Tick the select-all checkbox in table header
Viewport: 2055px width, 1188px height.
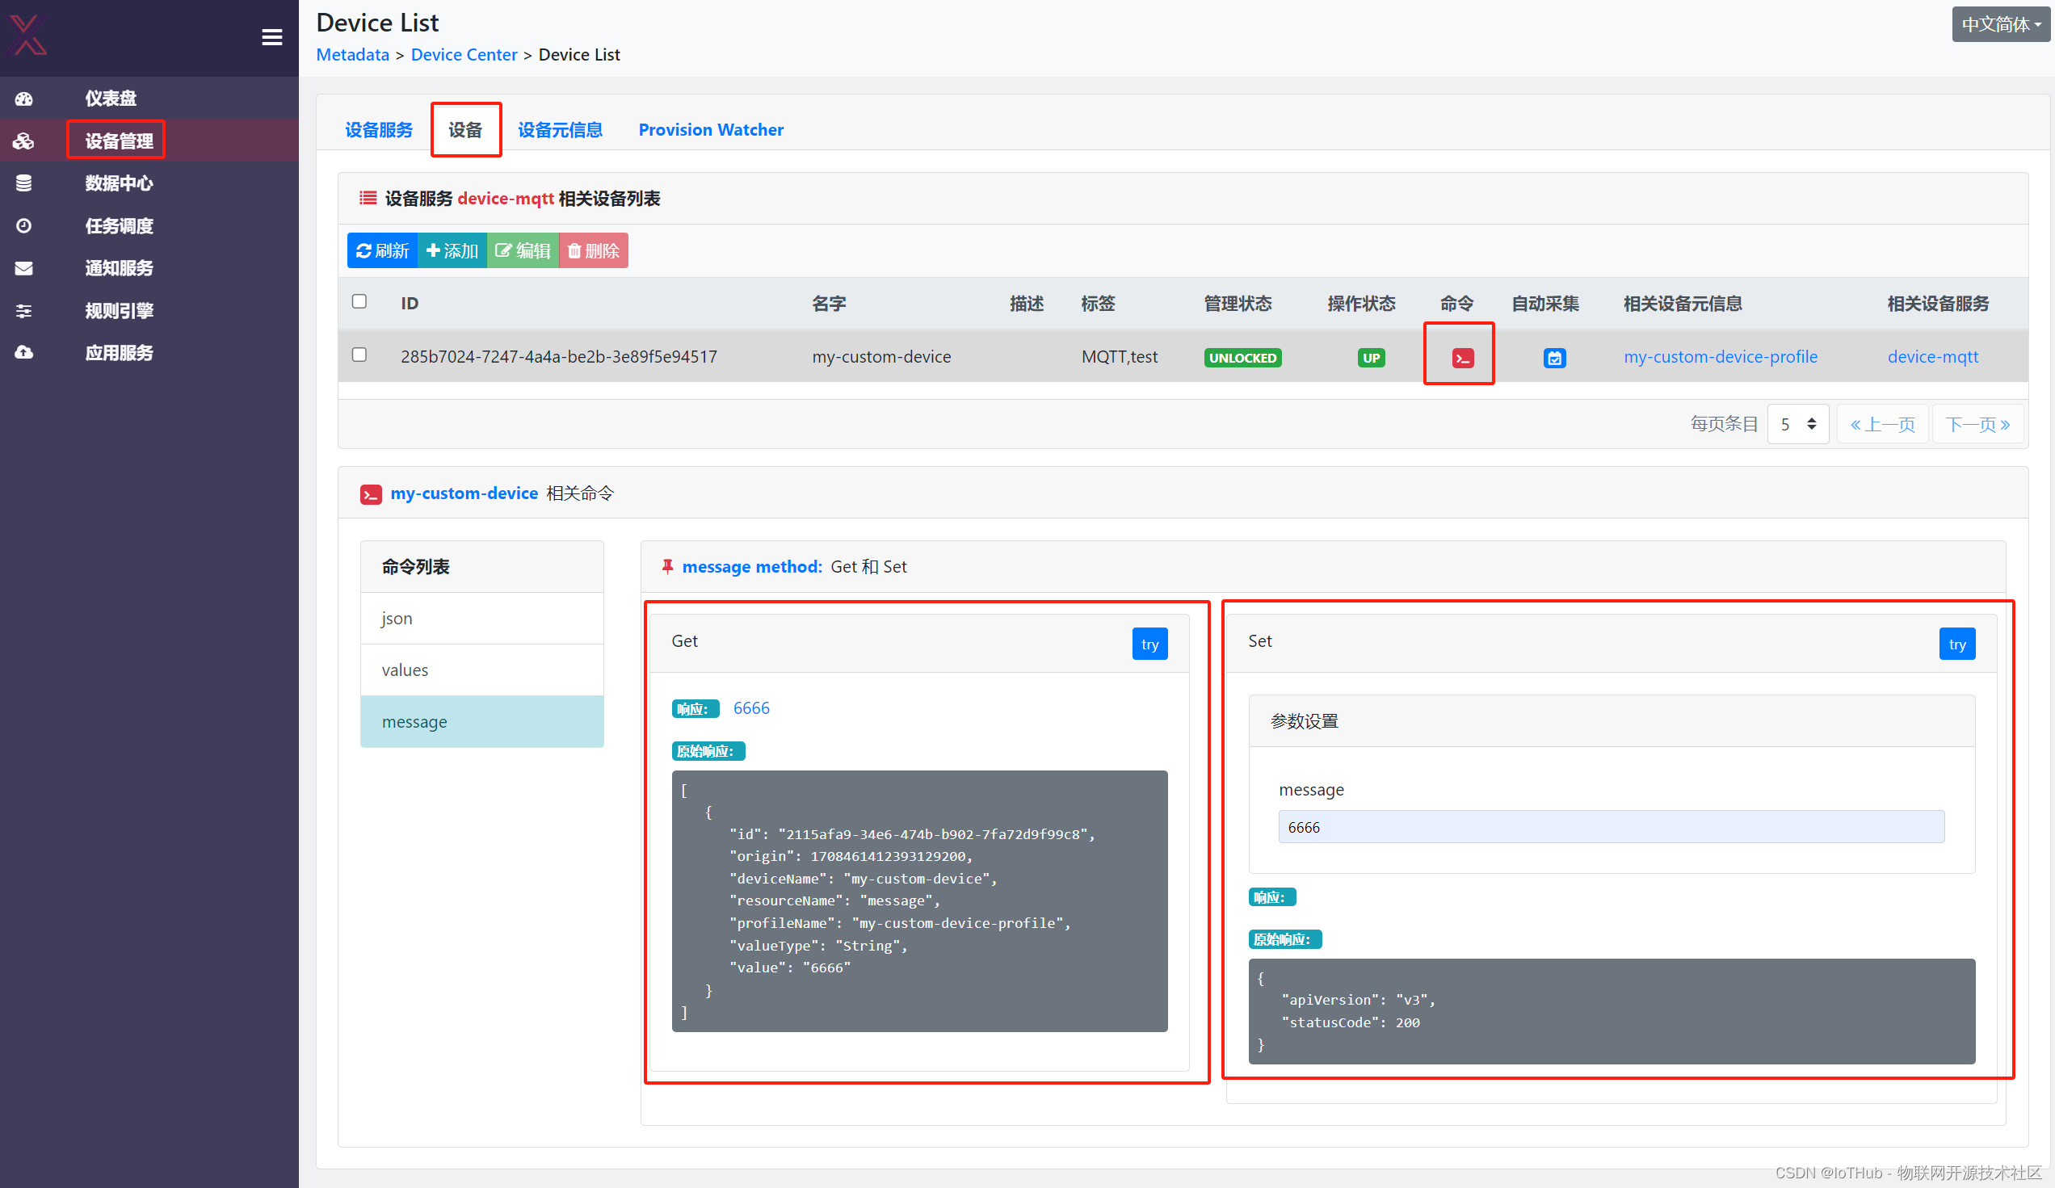point(359,302)
